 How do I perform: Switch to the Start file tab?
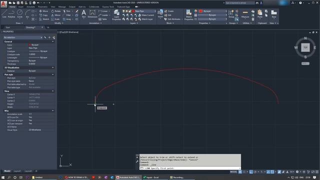(8, 27)
